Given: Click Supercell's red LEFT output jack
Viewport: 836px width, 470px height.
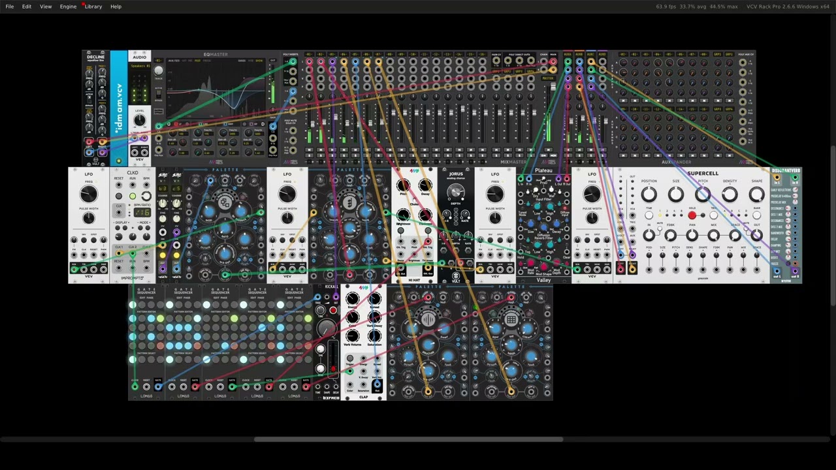Looking at the screenshot, I should [x=620, y=268].
